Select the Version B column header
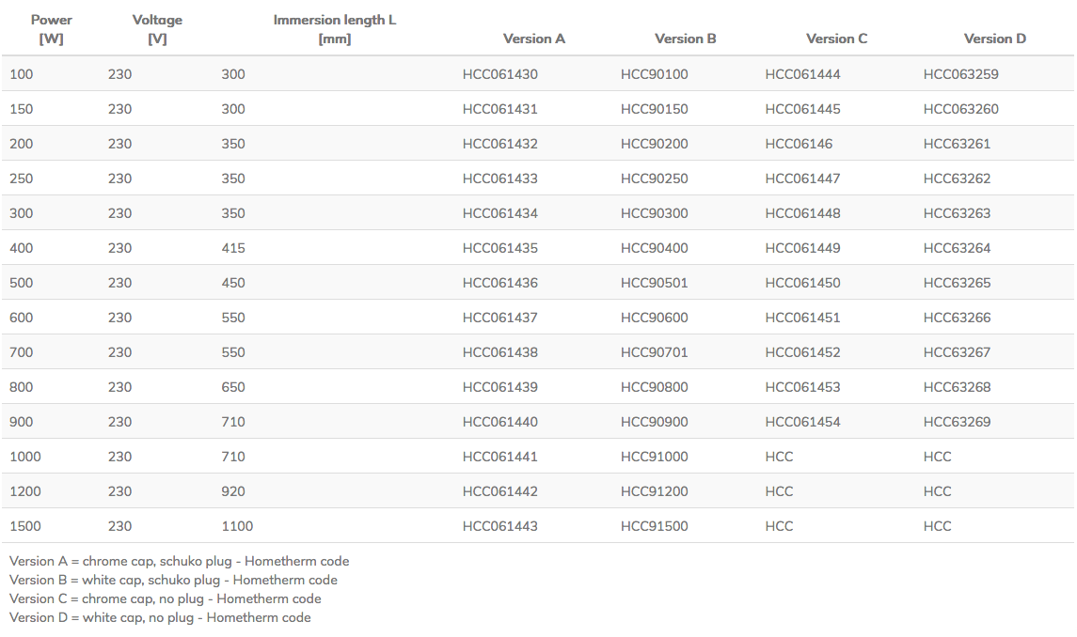The width and height of the screenshot is (1077, 637). coord(684,39)
